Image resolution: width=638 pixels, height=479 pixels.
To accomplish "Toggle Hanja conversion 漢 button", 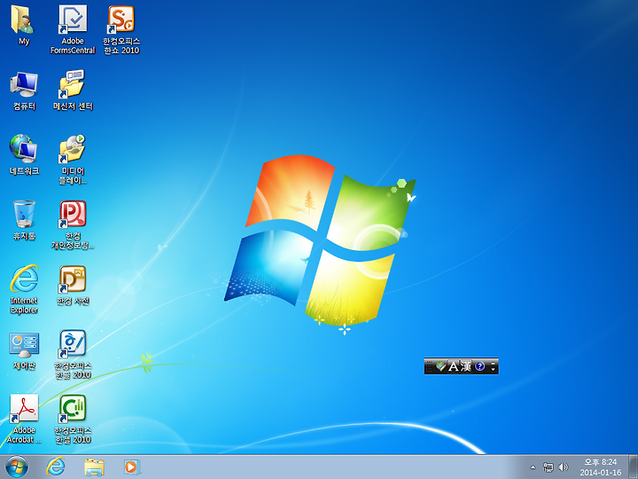I will tap(466, 366).
